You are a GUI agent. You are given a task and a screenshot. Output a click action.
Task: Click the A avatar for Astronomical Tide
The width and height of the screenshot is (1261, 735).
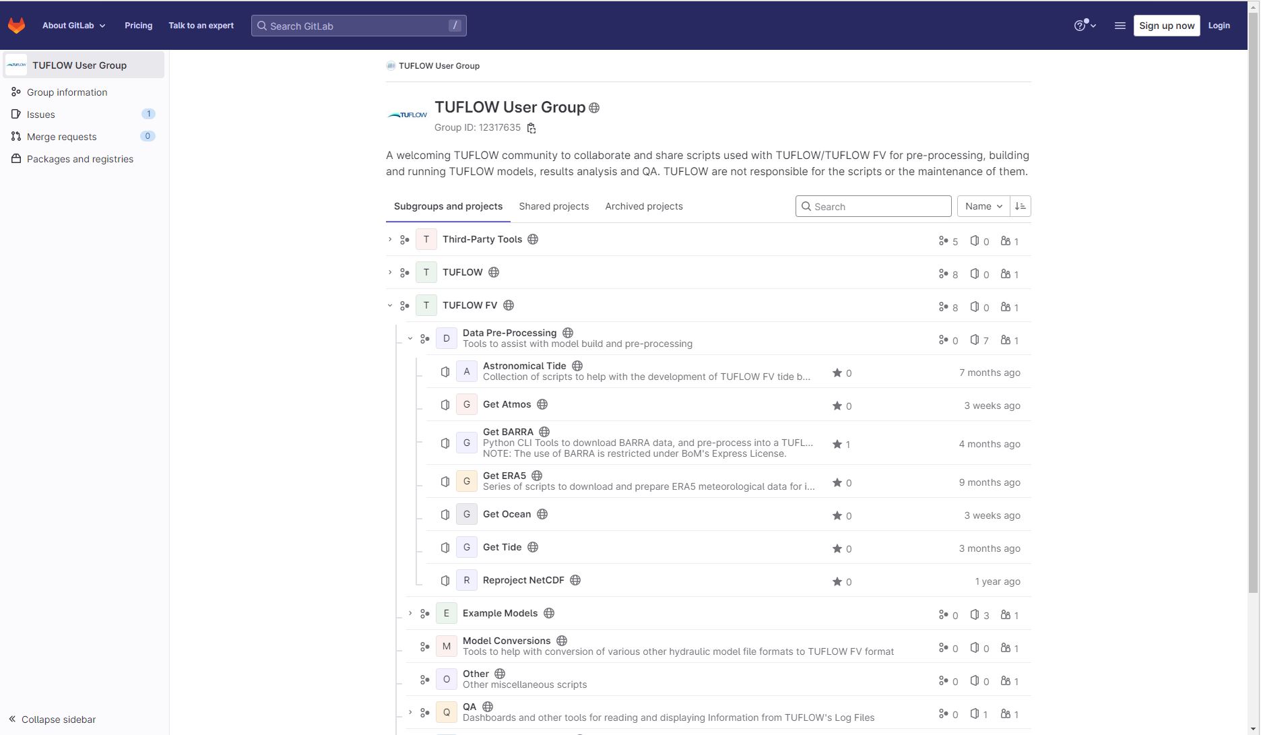[467, 371]
